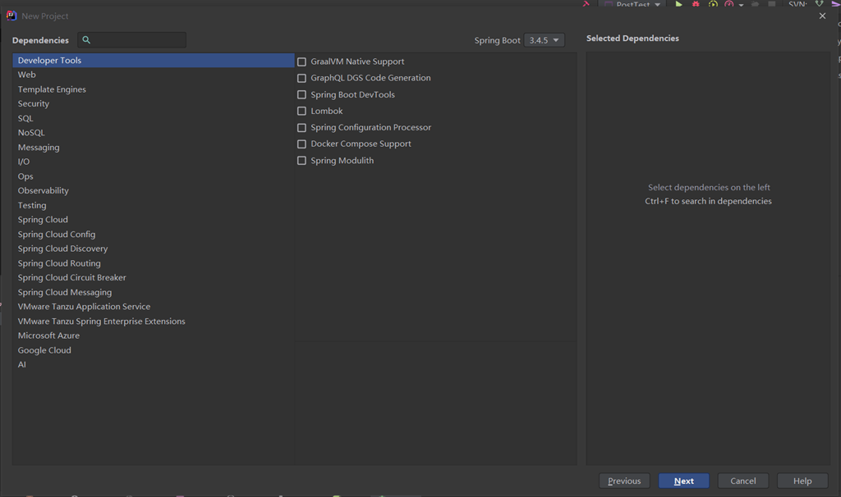Image resolution: width=841 pixels, height=497 pixels.
Task: Select the AI category
Action: click(x=154, y=364)
